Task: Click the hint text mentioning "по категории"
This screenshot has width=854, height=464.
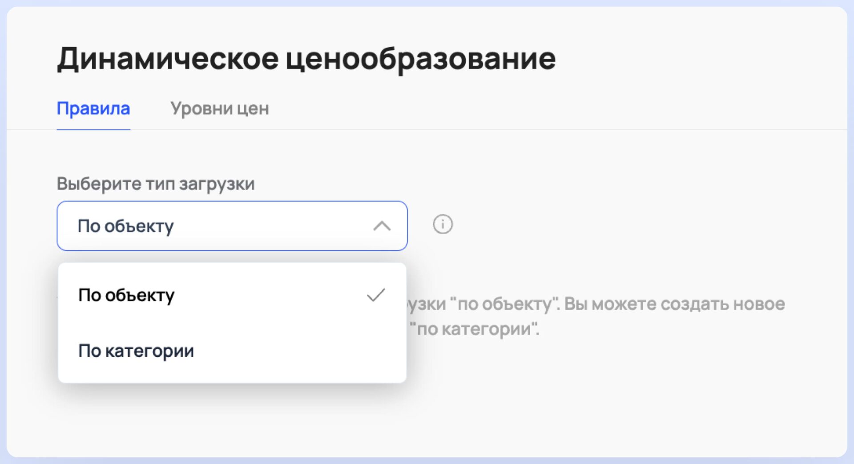Action: (474, 329)
